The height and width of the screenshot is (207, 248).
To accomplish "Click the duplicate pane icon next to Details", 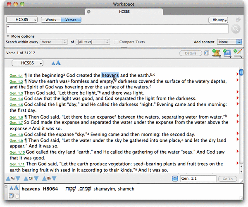I will [x=207, y=53].
